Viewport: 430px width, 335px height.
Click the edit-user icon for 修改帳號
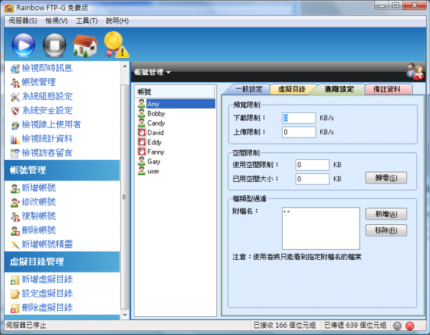15,203
